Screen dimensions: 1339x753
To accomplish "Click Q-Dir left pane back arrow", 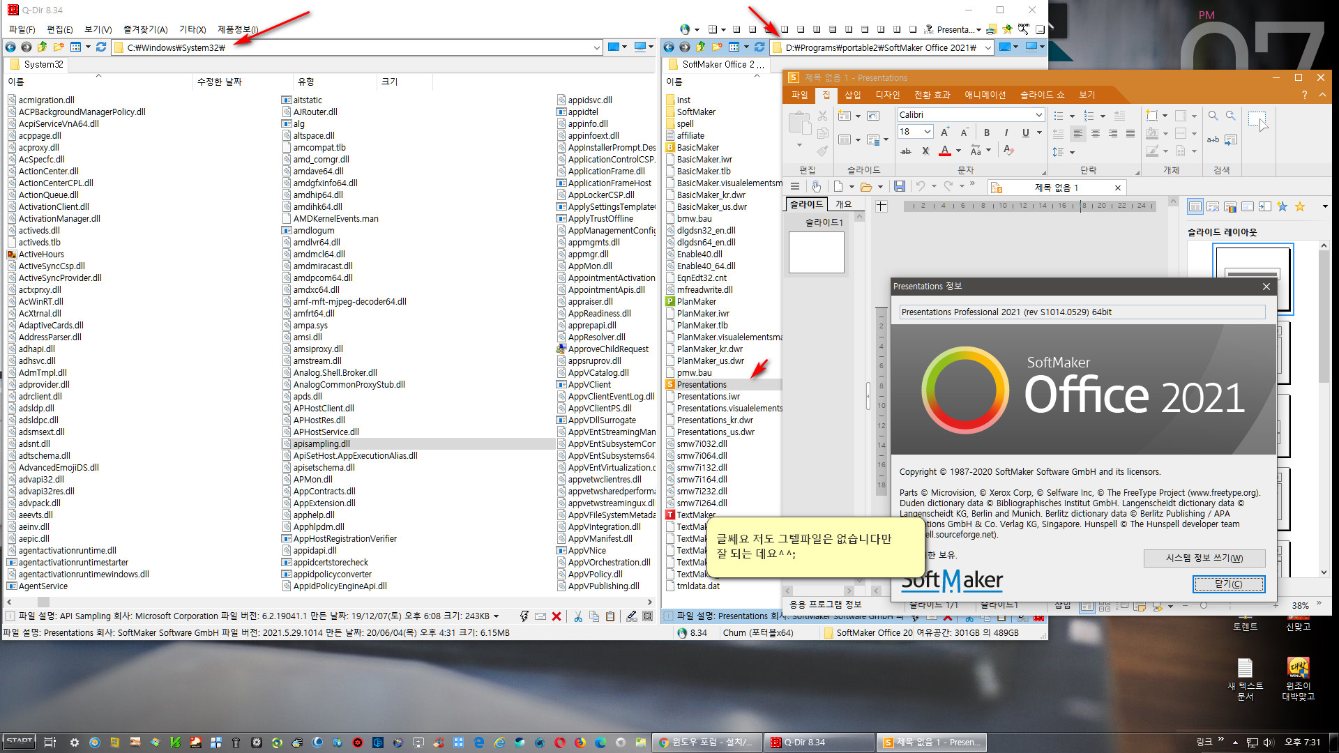I will 10,47.
